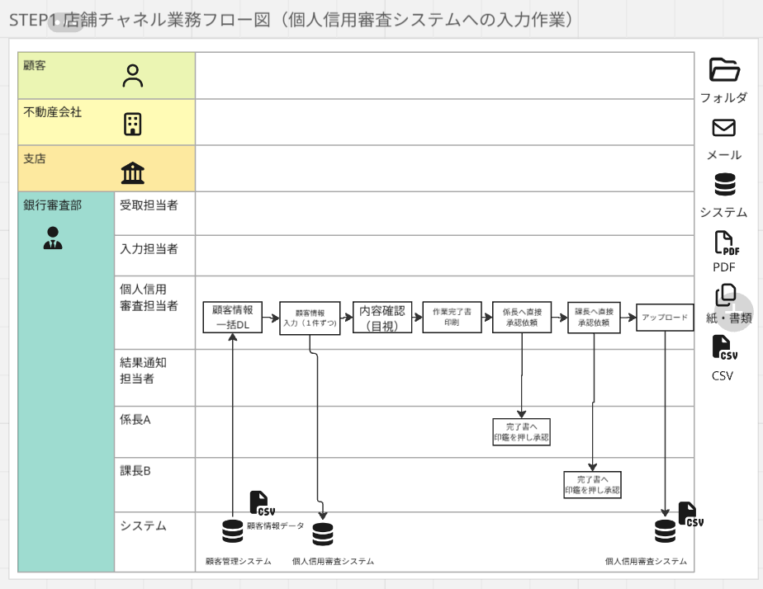Select the database icon under the アップロード arrow

[x=665, y=530]
